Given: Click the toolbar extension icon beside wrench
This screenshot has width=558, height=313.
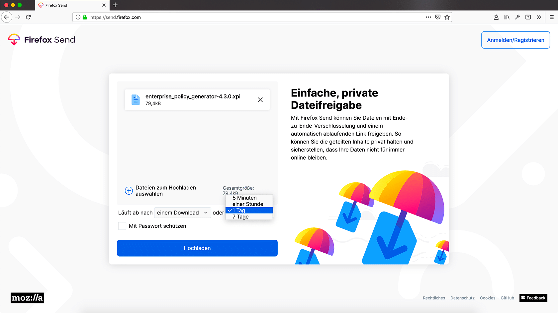Looking at the screenshot, I should tap(528, 17).
